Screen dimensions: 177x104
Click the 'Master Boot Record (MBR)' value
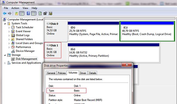pos(88,100)
